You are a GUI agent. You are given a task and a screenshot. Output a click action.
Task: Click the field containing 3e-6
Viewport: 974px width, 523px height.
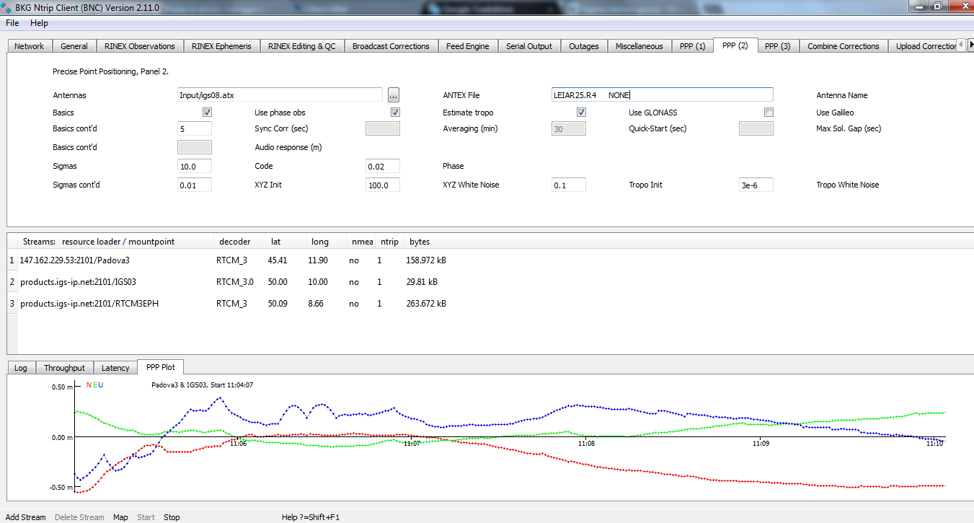(x=756, y=185)
